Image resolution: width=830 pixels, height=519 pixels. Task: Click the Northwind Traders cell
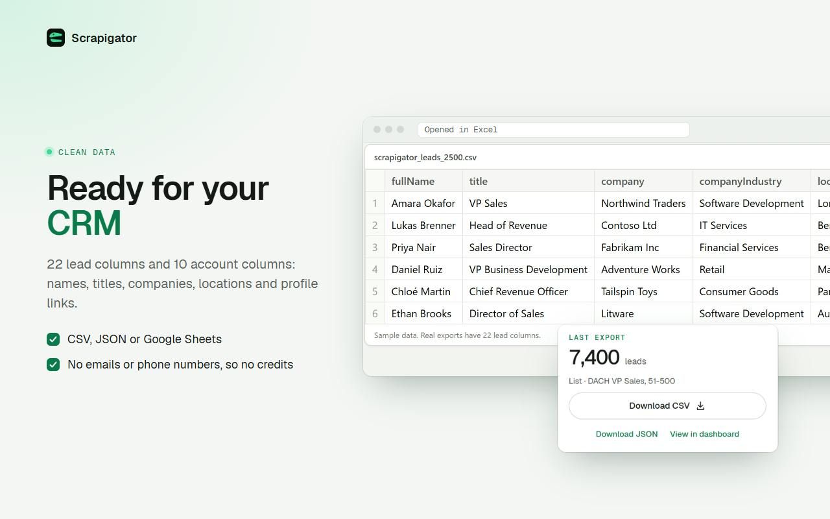click(x=643, y=203)
